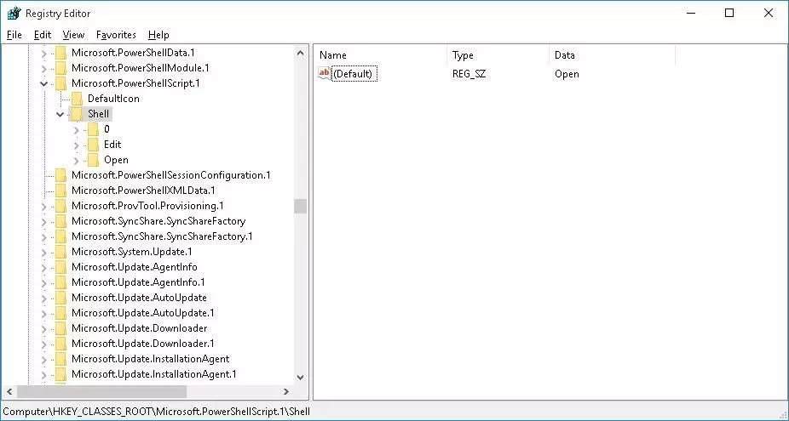
Task: Expand the Microsoft.PowerShellModule.1 key
Action: coord(43,68)
